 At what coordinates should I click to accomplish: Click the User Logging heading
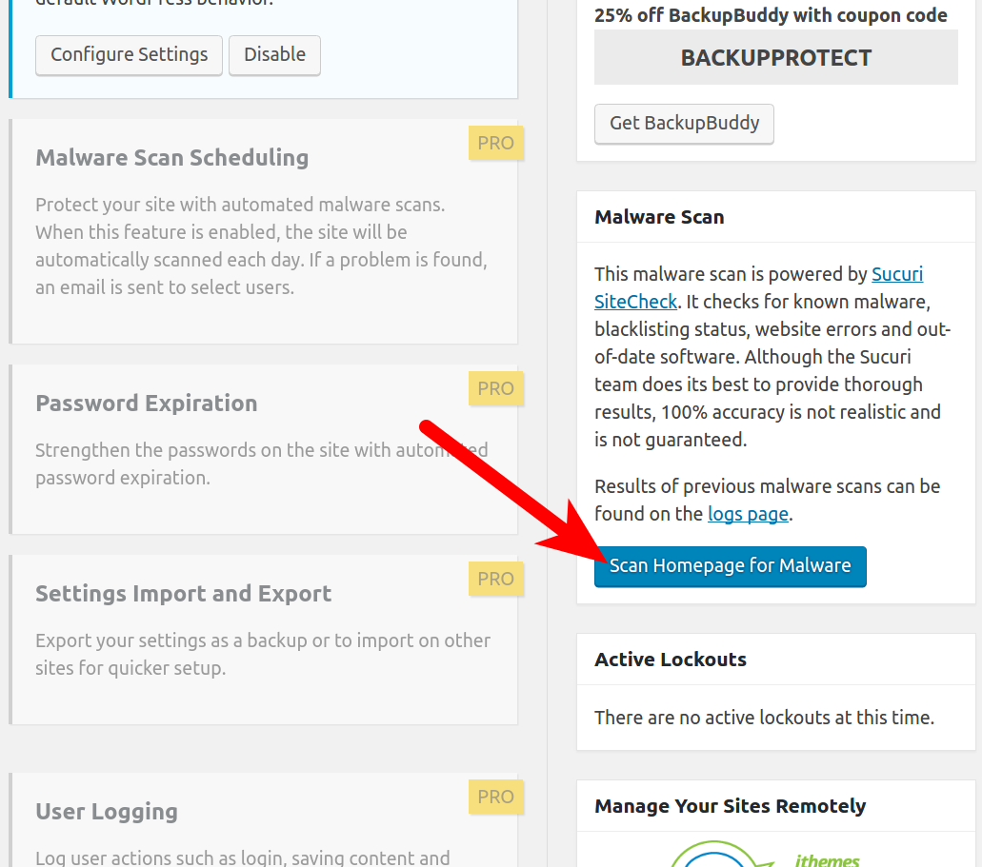(x=107, y=812)
